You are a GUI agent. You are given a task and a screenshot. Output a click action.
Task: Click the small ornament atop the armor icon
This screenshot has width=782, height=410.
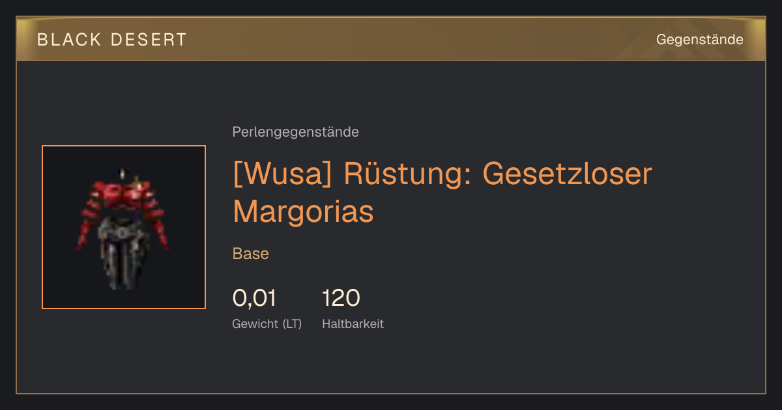point(124,174)
